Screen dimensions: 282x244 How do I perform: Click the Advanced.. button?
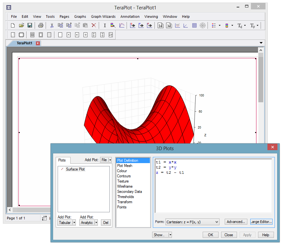pyautogui.click(x=236, y=222)
